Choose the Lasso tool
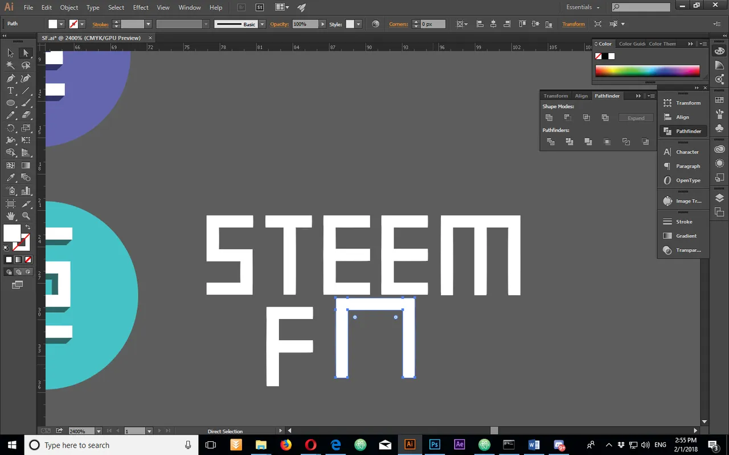Viewport: 729px width, 455px height. 26,65
